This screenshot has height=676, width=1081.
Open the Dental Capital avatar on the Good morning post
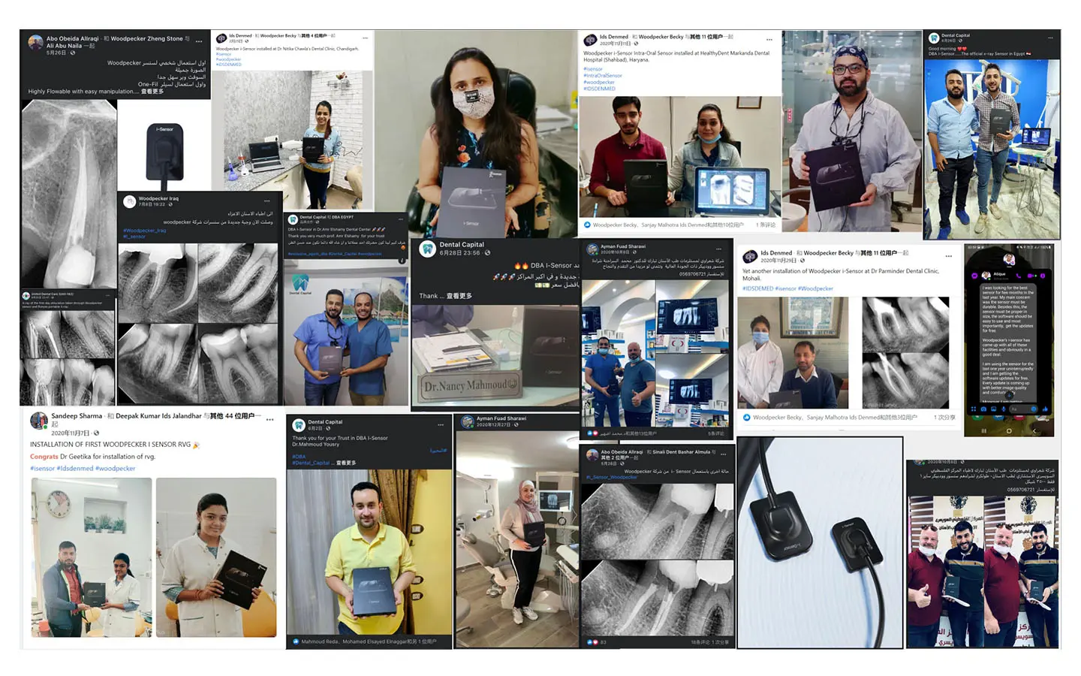(x=934, y=38)
